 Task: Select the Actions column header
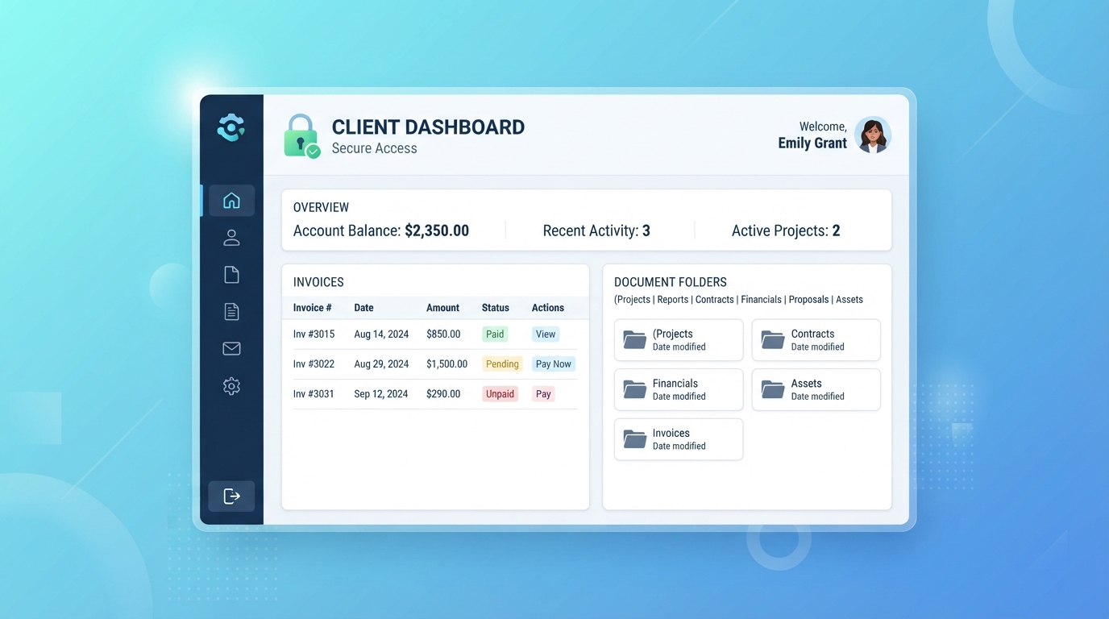point(548,308)
